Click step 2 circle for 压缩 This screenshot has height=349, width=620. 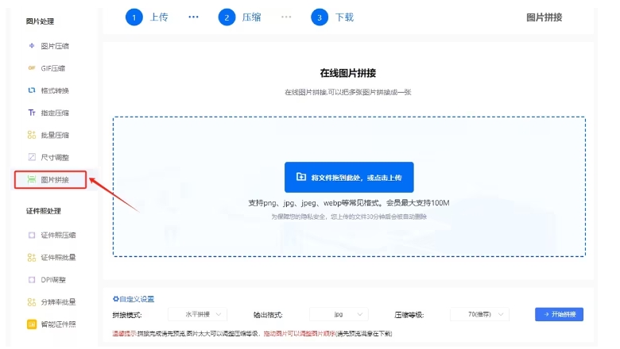[x=227, y=17]
